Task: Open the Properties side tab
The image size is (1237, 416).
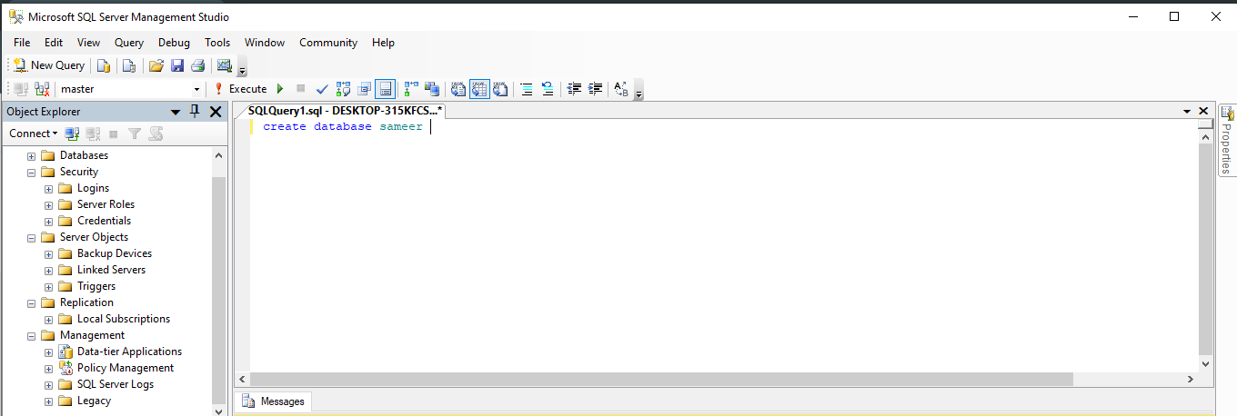Action: tap(1227, 141)
